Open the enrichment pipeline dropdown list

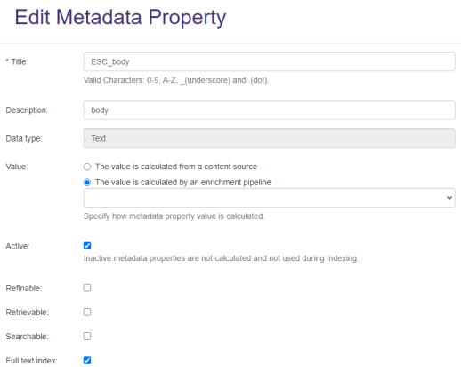click(269, 198)
